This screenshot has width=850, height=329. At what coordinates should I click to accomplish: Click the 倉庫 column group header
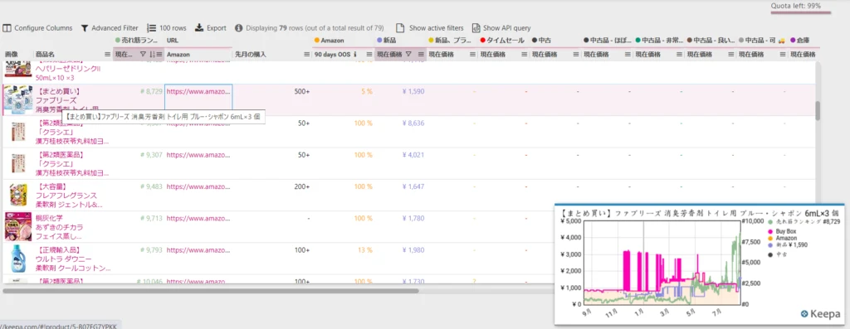click(800, 41)
